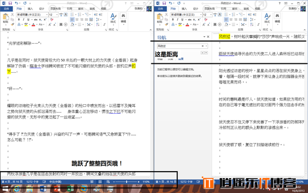This screenshot has width=308, height=193.
Task: Click Format Painter brush in 风吹过2 window
Action: (x=166, y=24)
